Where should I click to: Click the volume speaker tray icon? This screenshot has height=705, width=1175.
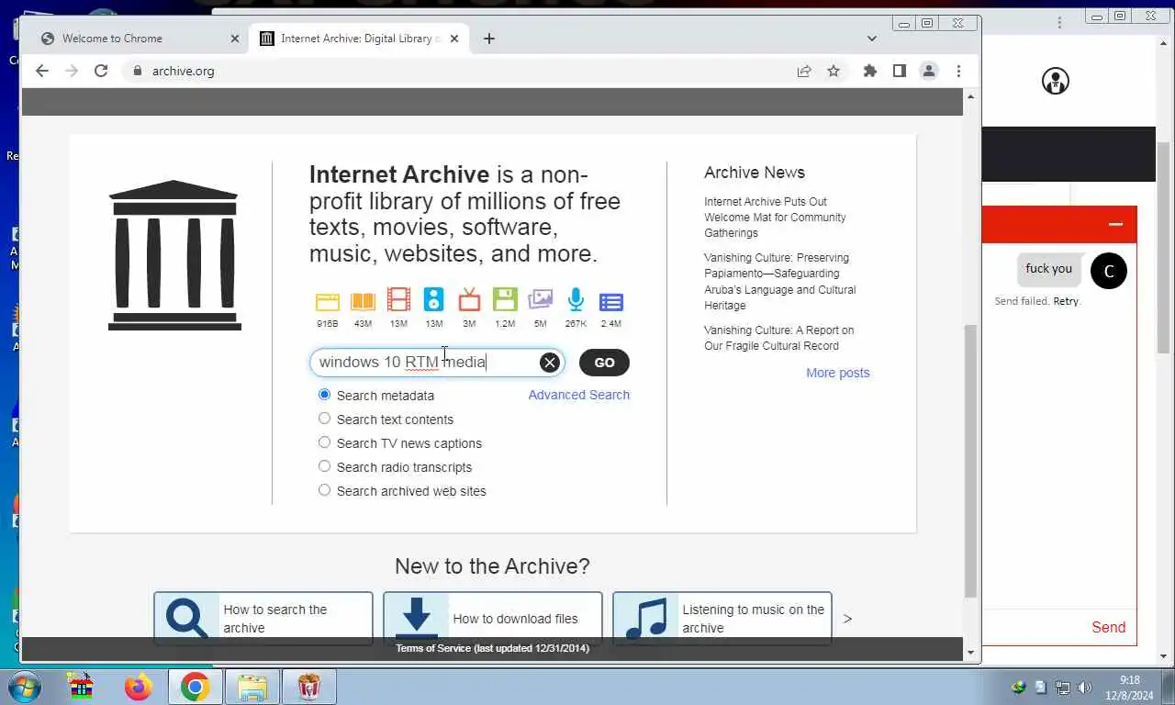pyautogui.click(x=1084, y=688)
